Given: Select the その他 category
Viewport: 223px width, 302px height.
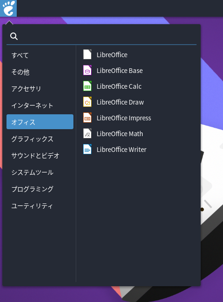Looking at the screenshot, I should coord(40,72).
